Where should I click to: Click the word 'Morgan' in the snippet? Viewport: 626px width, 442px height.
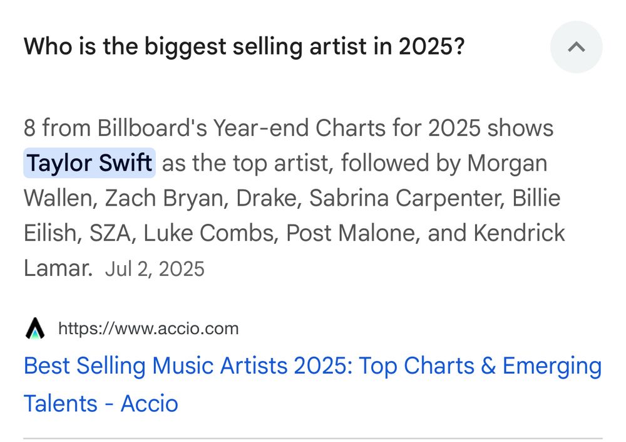(x=507, y=164)
